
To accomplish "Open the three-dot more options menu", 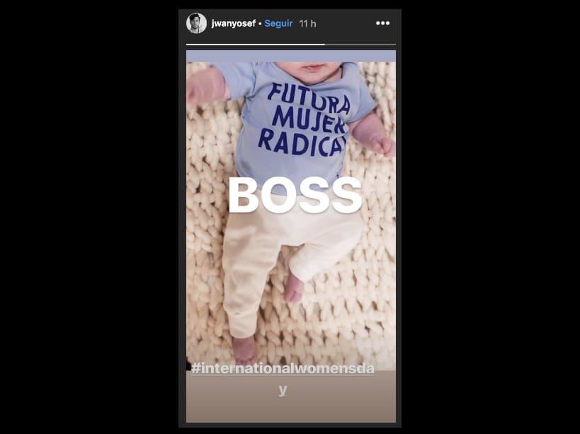I will pyautogui.click(x=382, y=23).
